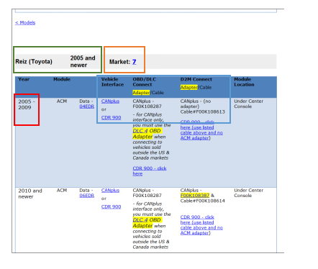
Task: Open CDR 900 interface link in 2005 - 2009 row
Action: (x=111, y=118)
